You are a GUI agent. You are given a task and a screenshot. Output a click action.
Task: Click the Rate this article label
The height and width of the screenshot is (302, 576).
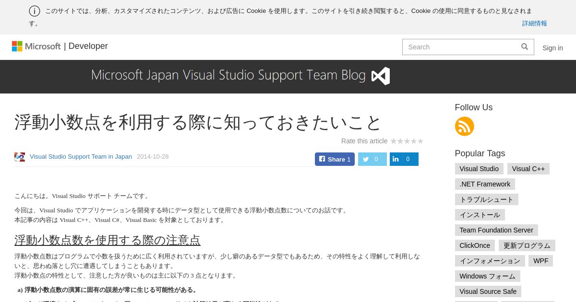(364, 141)
